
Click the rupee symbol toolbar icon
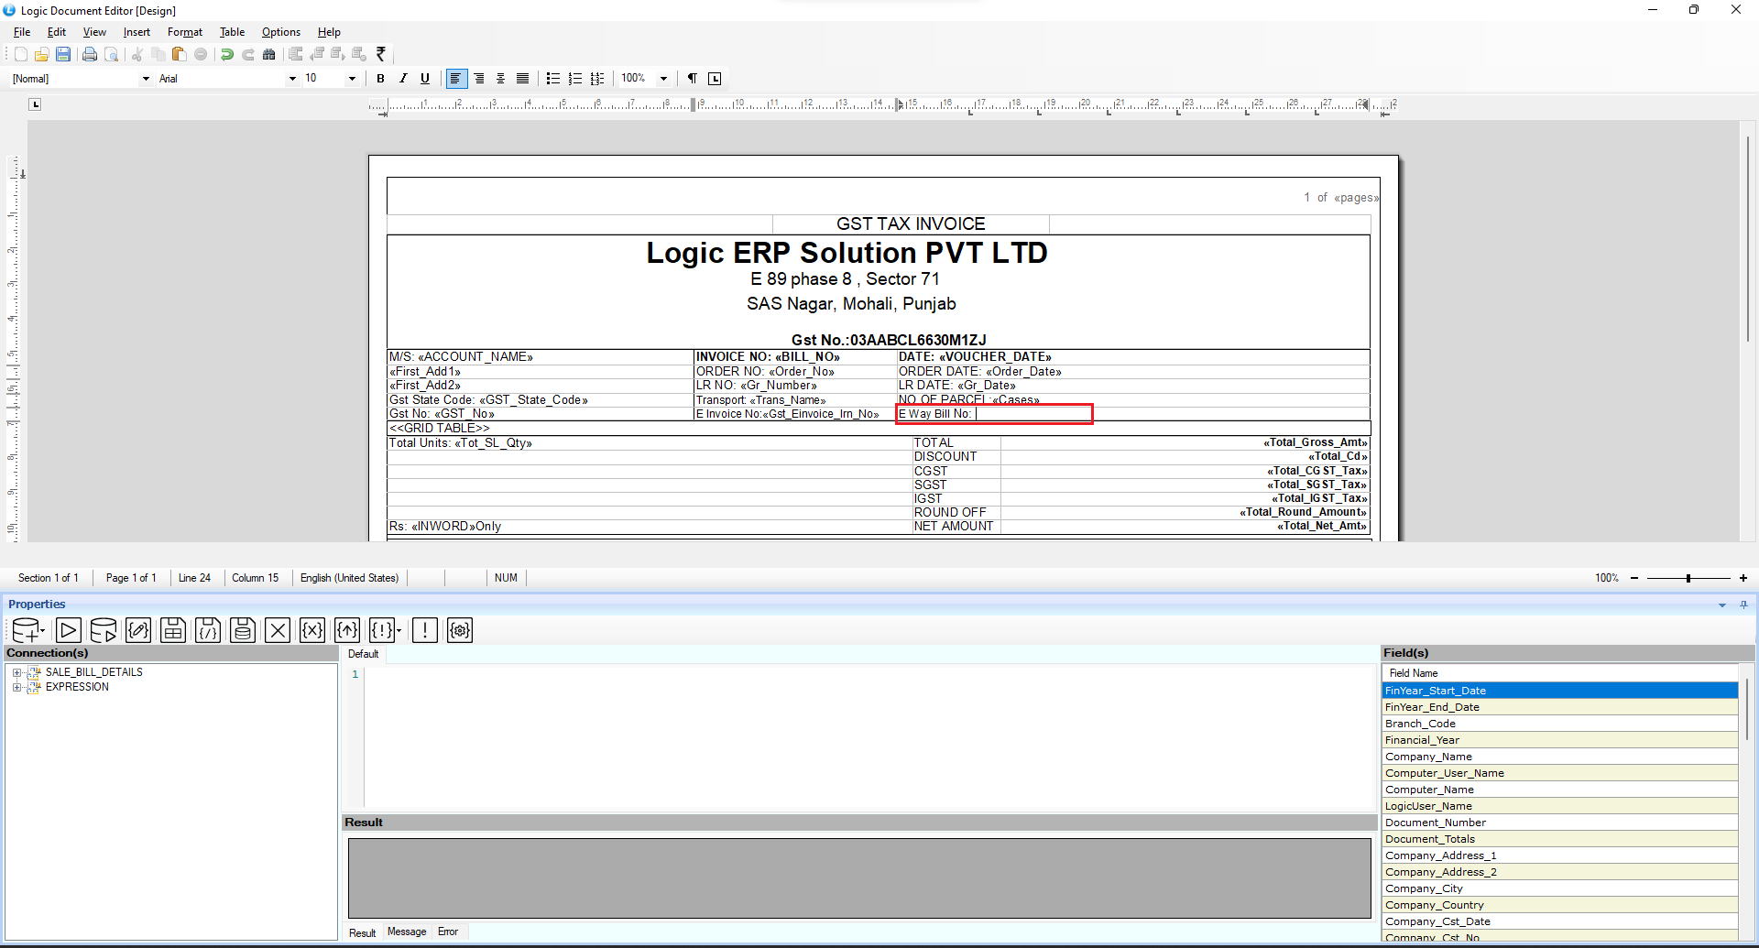[381, 54]
